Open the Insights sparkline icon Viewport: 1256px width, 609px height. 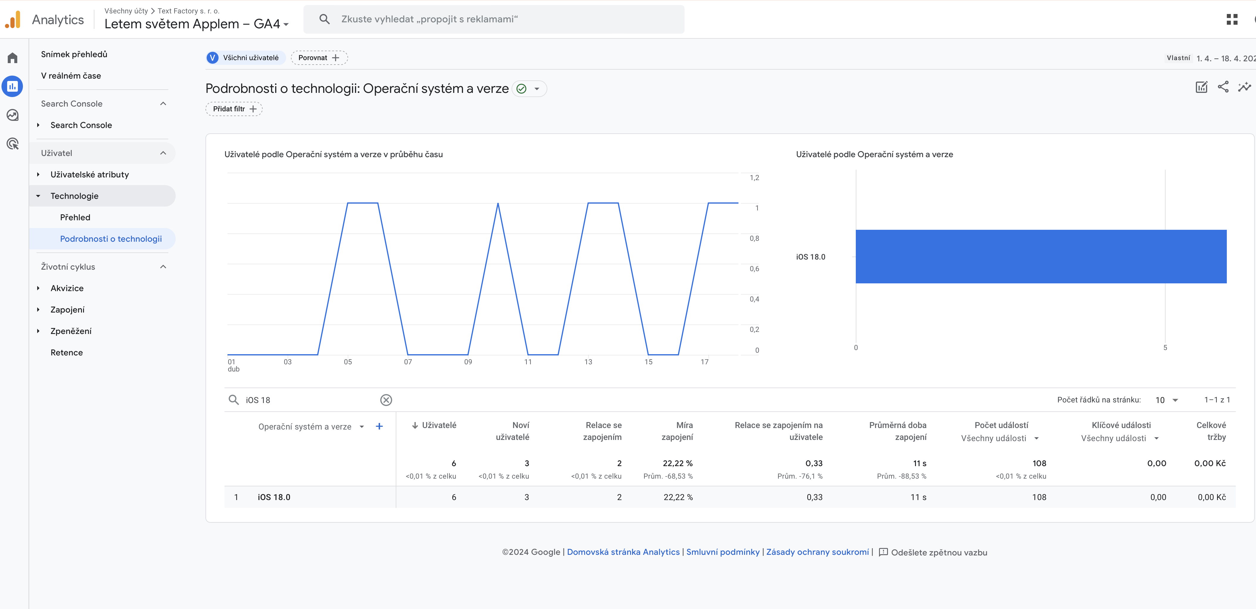(1244, 87)
